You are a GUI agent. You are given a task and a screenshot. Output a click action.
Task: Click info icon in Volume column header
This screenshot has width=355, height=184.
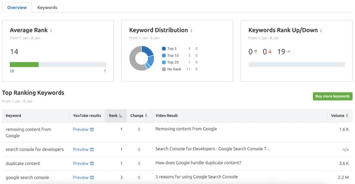coord(347,116)
